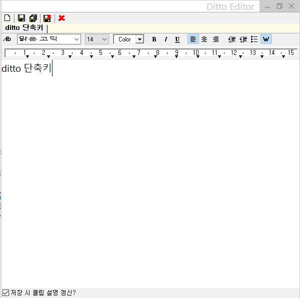Image resolution: width=300 pixels, height=298 pixels.
Task: Click the ruler tab stop at 10
Action: click(x=198, y=56)
